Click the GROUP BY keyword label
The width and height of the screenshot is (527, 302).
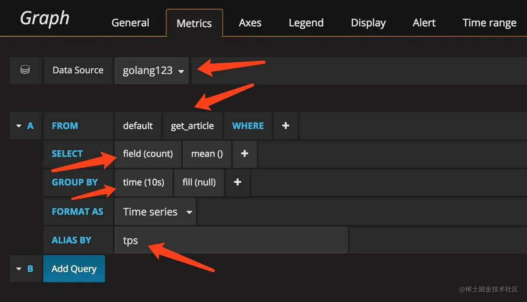point(75,182)
